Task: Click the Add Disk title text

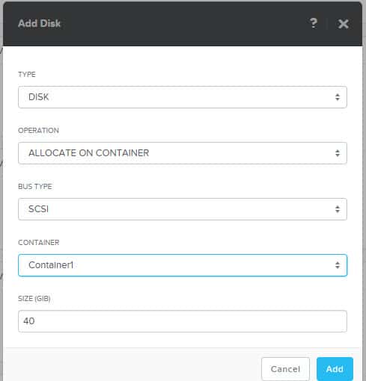Action: 39,23
